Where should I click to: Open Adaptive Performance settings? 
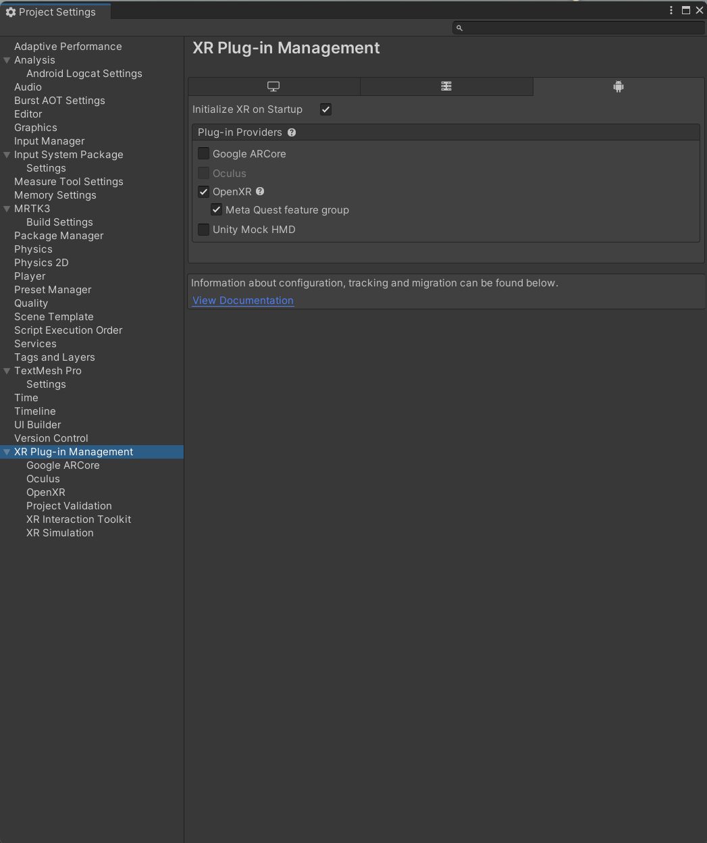pyautogui.click(x=68, y=47)
